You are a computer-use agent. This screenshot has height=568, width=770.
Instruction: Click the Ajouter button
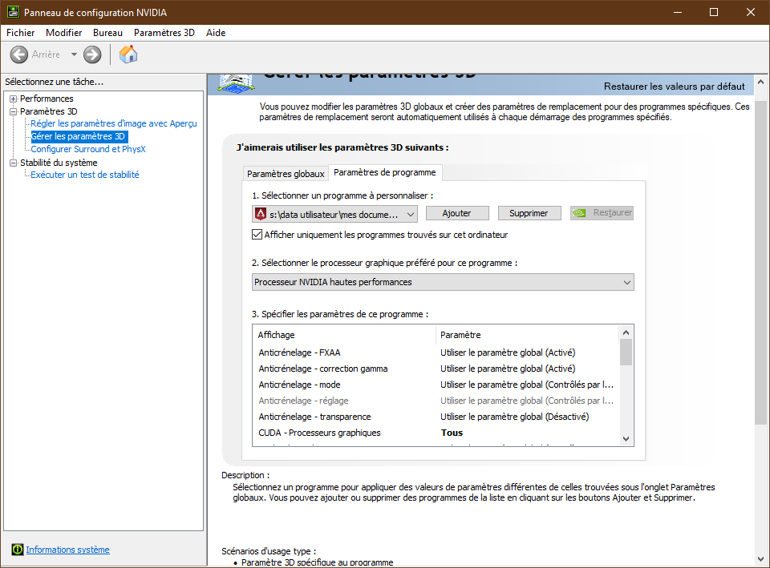(456, 213)
